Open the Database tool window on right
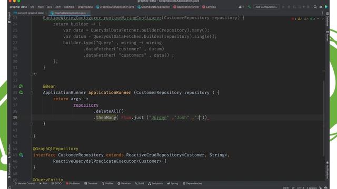Image resolution: width=337 pixels, height=189 pixels. click(x=328, y=19)
